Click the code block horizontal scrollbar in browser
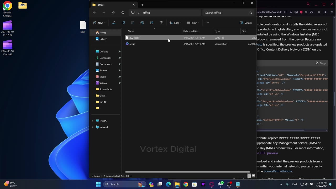Viewport: 336px width, 189px height. 280,130
